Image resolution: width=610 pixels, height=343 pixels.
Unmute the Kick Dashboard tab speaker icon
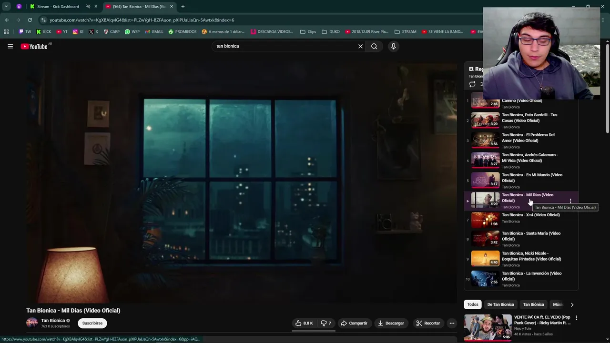pyautogui.click(x=88, y=7)
